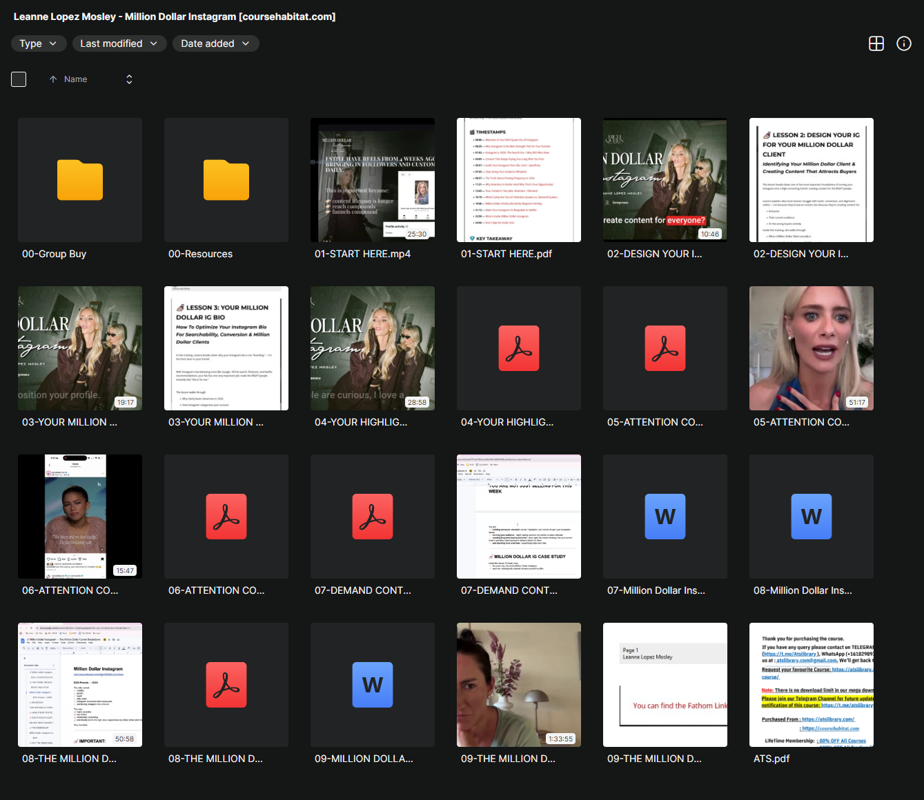Open the Last modified filter dropdown
The height and width of the screenshot is (800, 924).
[x=119, y=43]
